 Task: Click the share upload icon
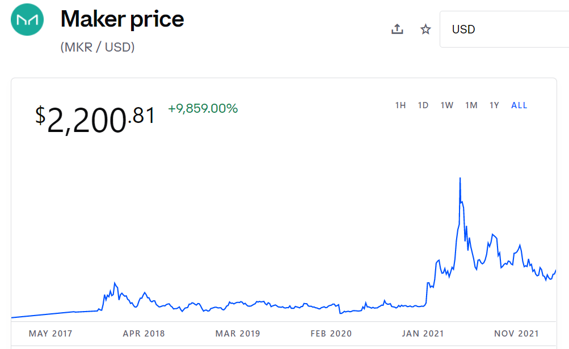(397, 29)
